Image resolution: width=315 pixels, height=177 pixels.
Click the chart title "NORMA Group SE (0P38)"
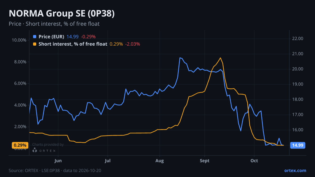(x=62, y=14)
